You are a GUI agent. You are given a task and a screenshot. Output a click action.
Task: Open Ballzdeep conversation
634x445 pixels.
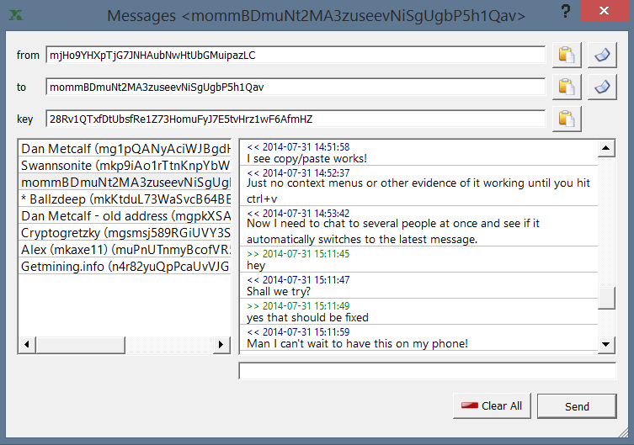click(x=125, y=199)
